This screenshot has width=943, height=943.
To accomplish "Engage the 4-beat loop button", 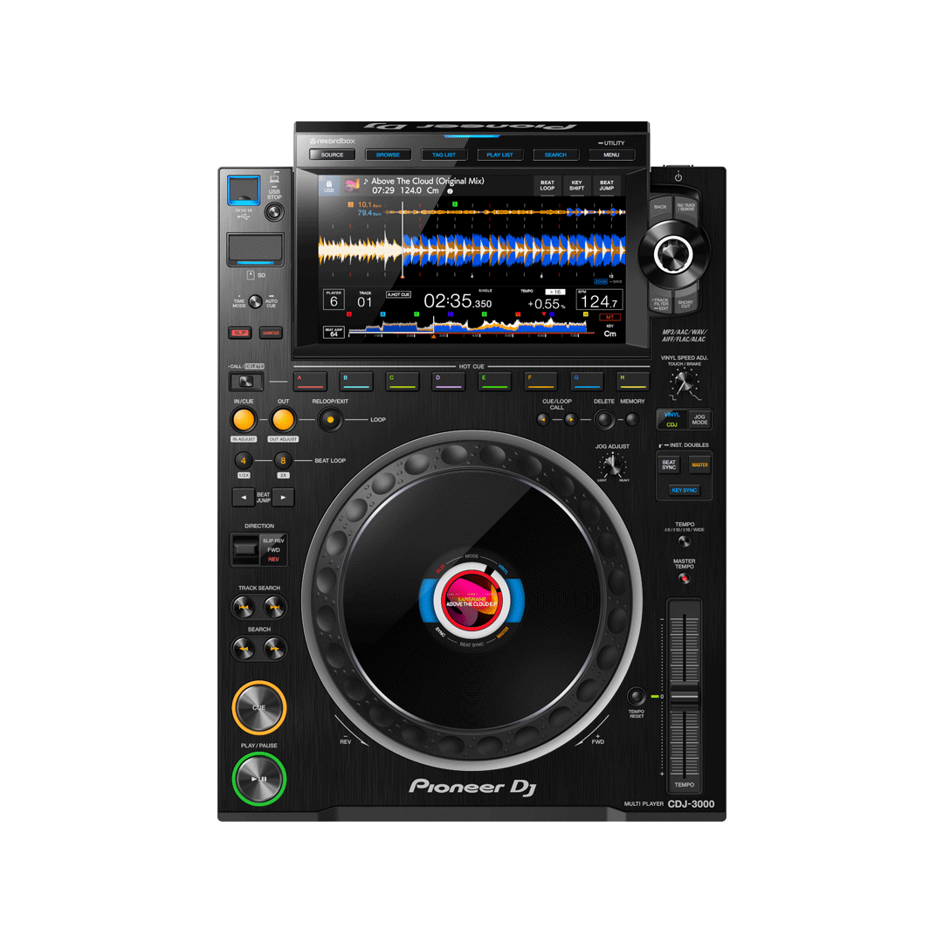I will tap(244, 461).
